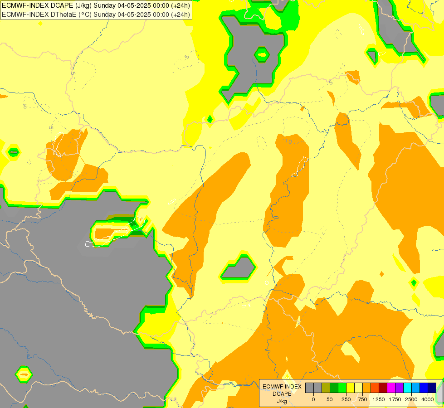This screenshot has width=444, height=408.
Task: Click the purple legend swatch
Action: 399,388
